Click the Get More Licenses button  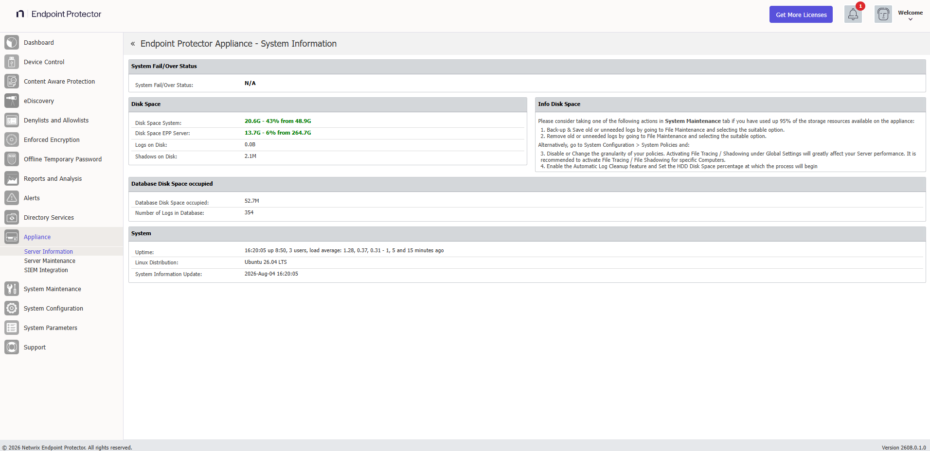[x=801, y=15]
